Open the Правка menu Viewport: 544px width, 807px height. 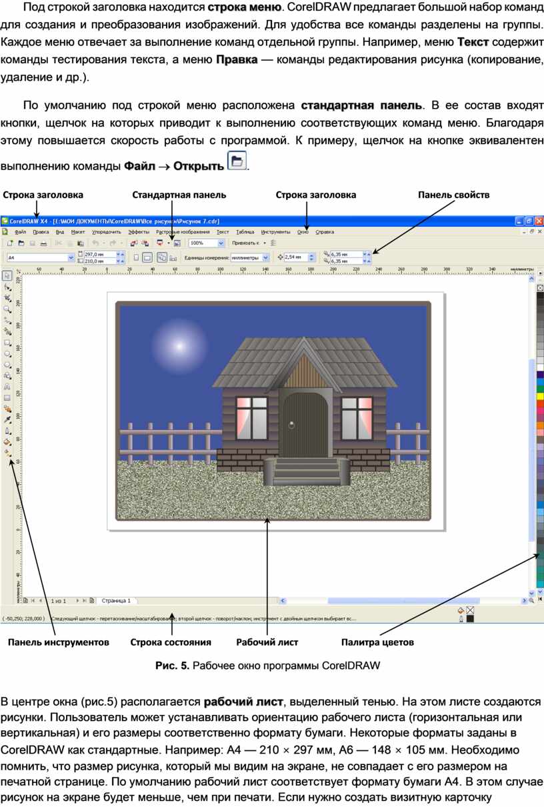pyautogui.click(x=41, y=232)
